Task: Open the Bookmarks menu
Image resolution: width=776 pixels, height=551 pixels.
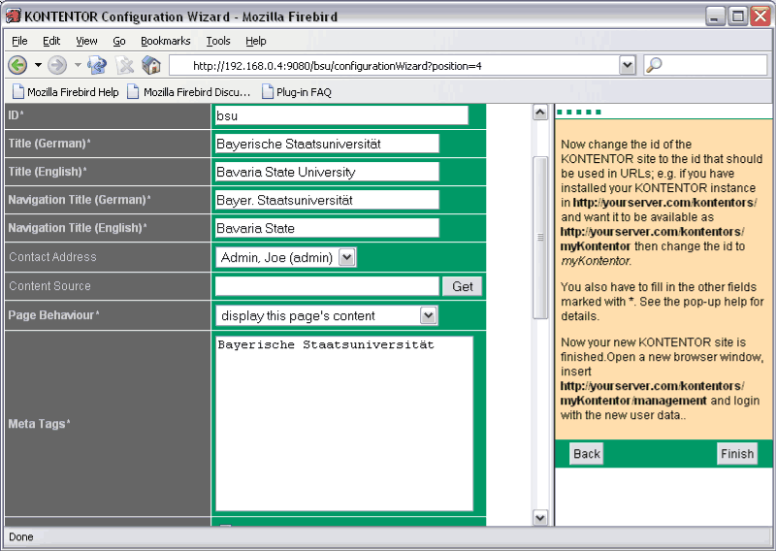Action: (x=165, y=41)
